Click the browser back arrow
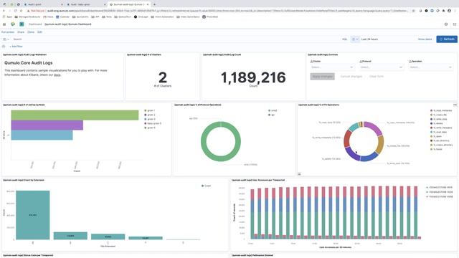This screenshot has width=459, height=258. (x=4, y=11)
